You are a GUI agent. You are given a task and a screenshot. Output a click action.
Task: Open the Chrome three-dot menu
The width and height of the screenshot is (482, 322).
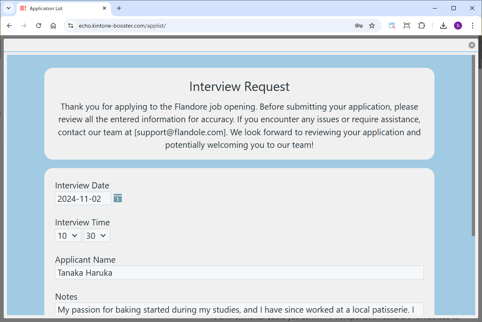(x=472, y=26)
